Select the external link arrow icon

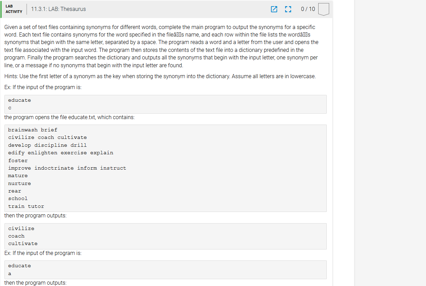[274, 9]
